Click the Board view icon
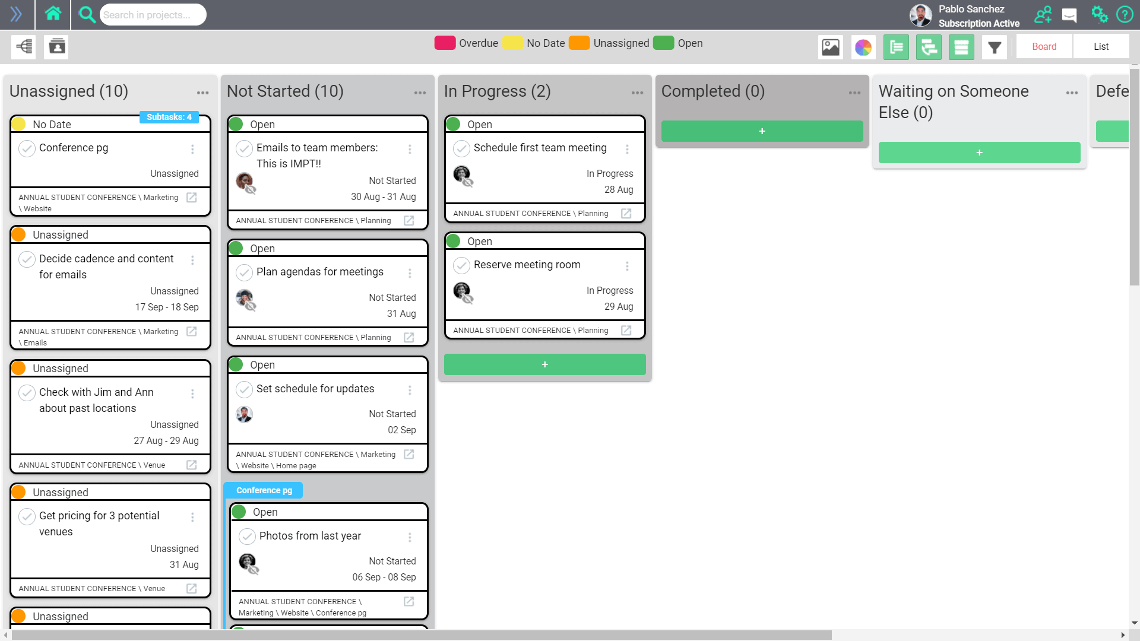 [1044, 47]
